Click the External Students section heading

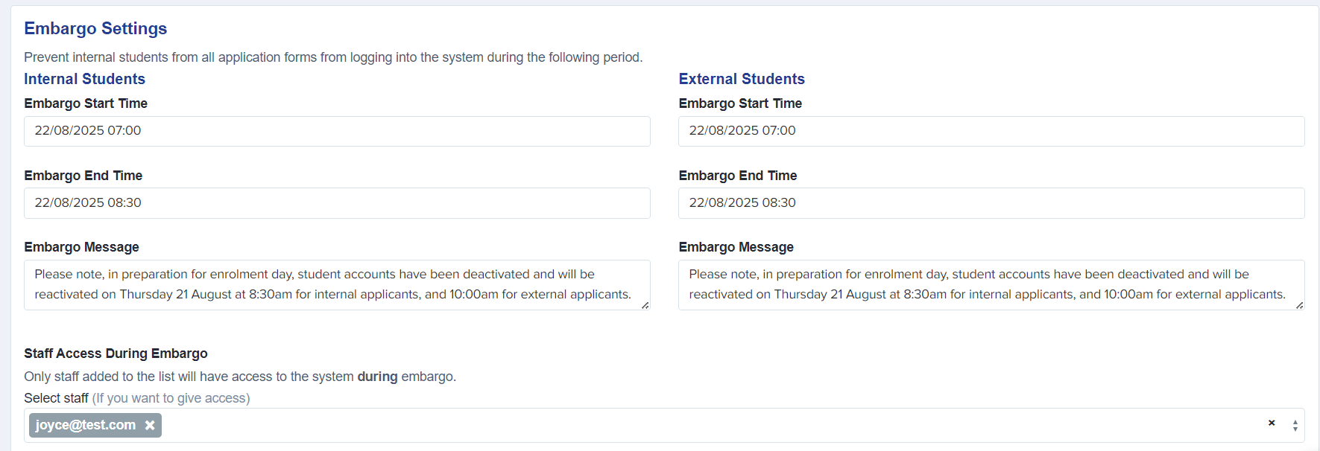742,79
